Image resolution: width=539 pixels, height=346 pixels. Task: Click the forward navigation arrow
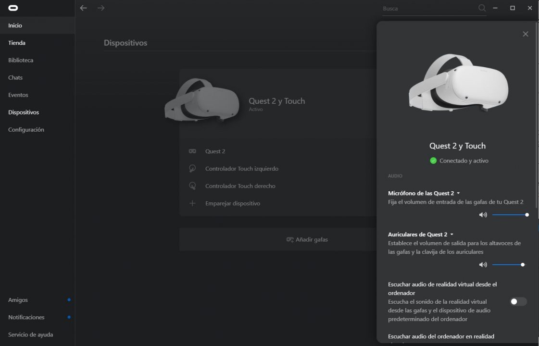(101, 8)
